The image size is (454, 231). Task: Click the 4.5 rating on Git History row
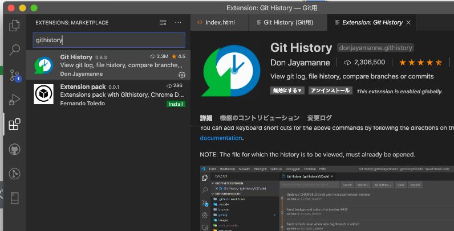coord(179,56)
